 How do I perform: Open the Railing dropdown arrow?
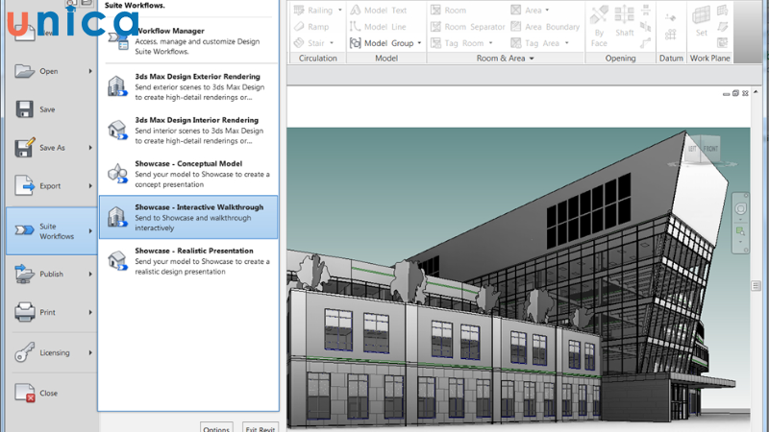340,10
